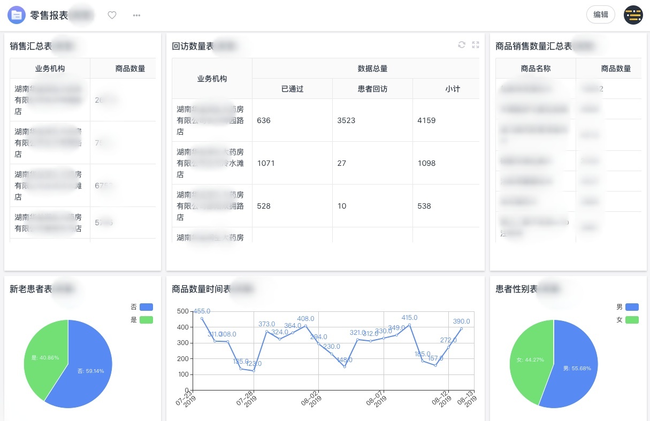The width and height of the screenshot is (650, 421).
Task: Toggle the 是 legend in 新老患者表
Action: 146,320
